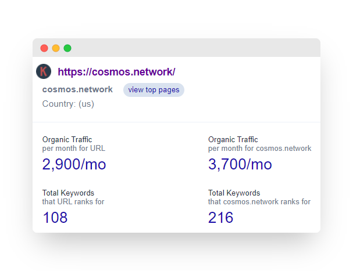Click the 108 URL keywords value
Image resolution: width=353 pixels, height=271 pixels.
(55, 218)
